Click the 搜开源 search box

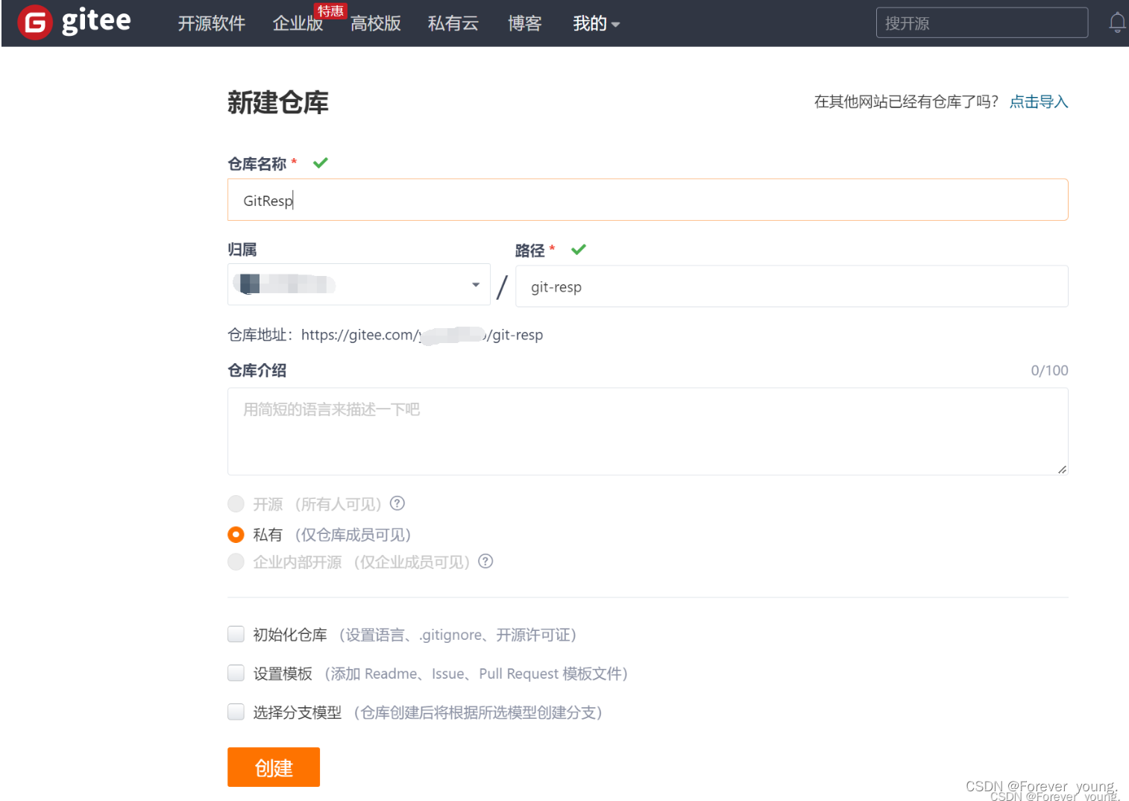coord(981,23)
